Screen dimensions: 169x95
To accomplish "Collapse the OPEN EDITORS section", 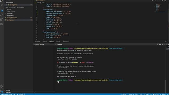I will pos(18,3).
